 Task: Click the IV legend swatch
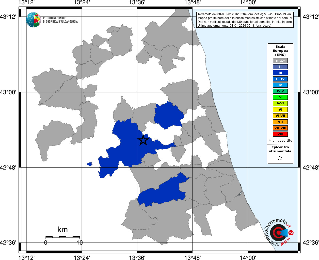(x=280, y=85)
